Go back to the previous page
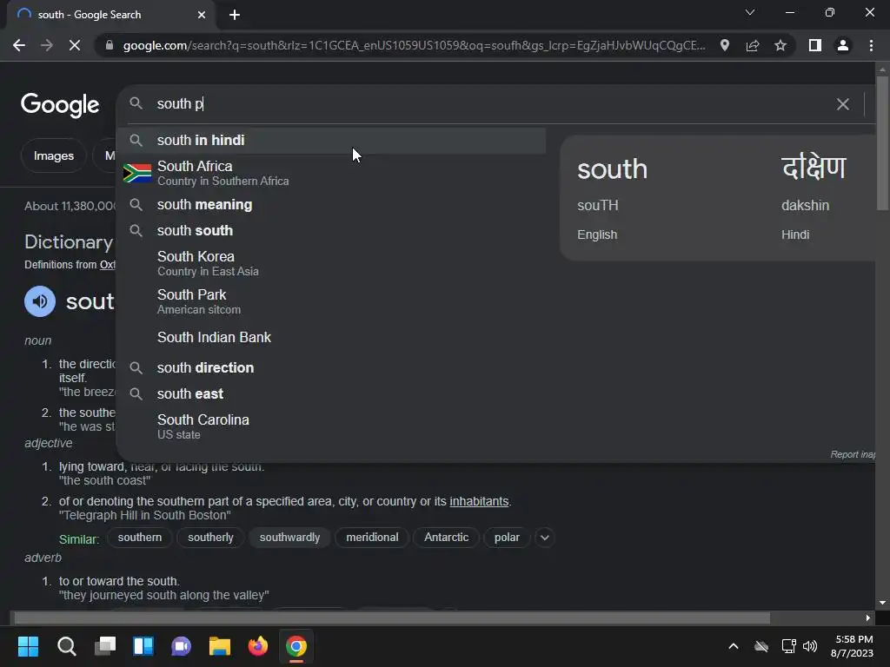890x667 pixels. pos(19,45)
